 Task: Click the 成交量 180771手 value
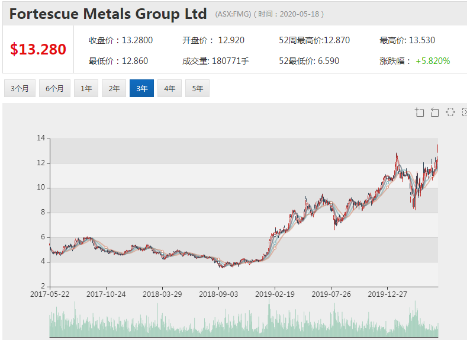pos(230,61)
